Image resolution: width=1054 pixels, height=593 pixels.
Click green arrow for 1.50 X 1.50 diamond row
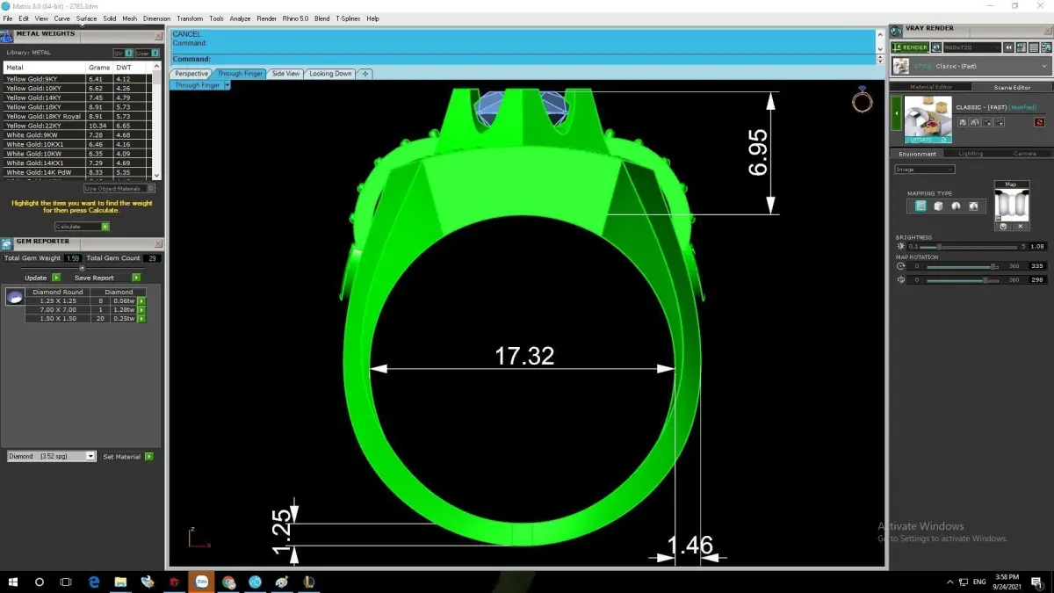[x=141, y=318]
